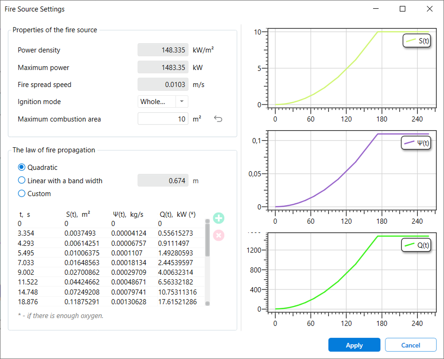Click the band width value field
444x359 pixels.
tap(163, 181)
